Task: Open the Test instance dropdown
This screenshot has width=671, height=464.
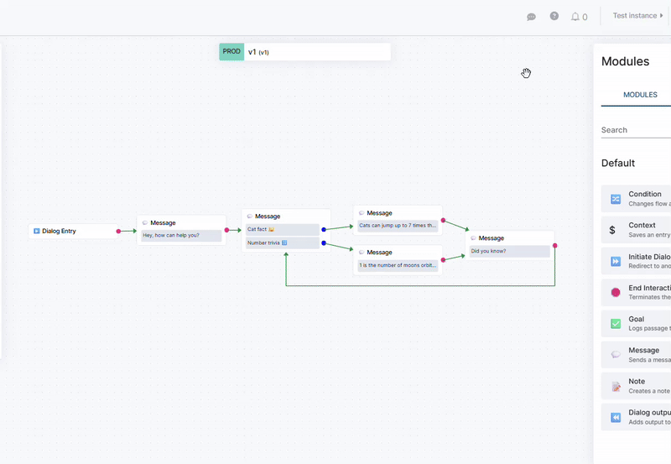Action: [x=637, y=16]
